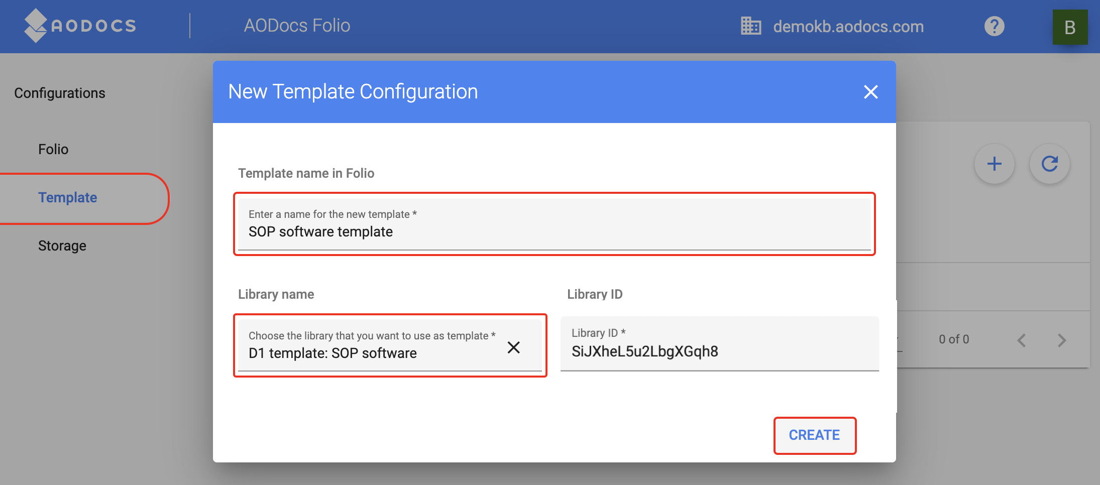This screenshot has width=1100, height=485.
Task: Open the user avatar marked B
Action: click(x=1070, y=27)
